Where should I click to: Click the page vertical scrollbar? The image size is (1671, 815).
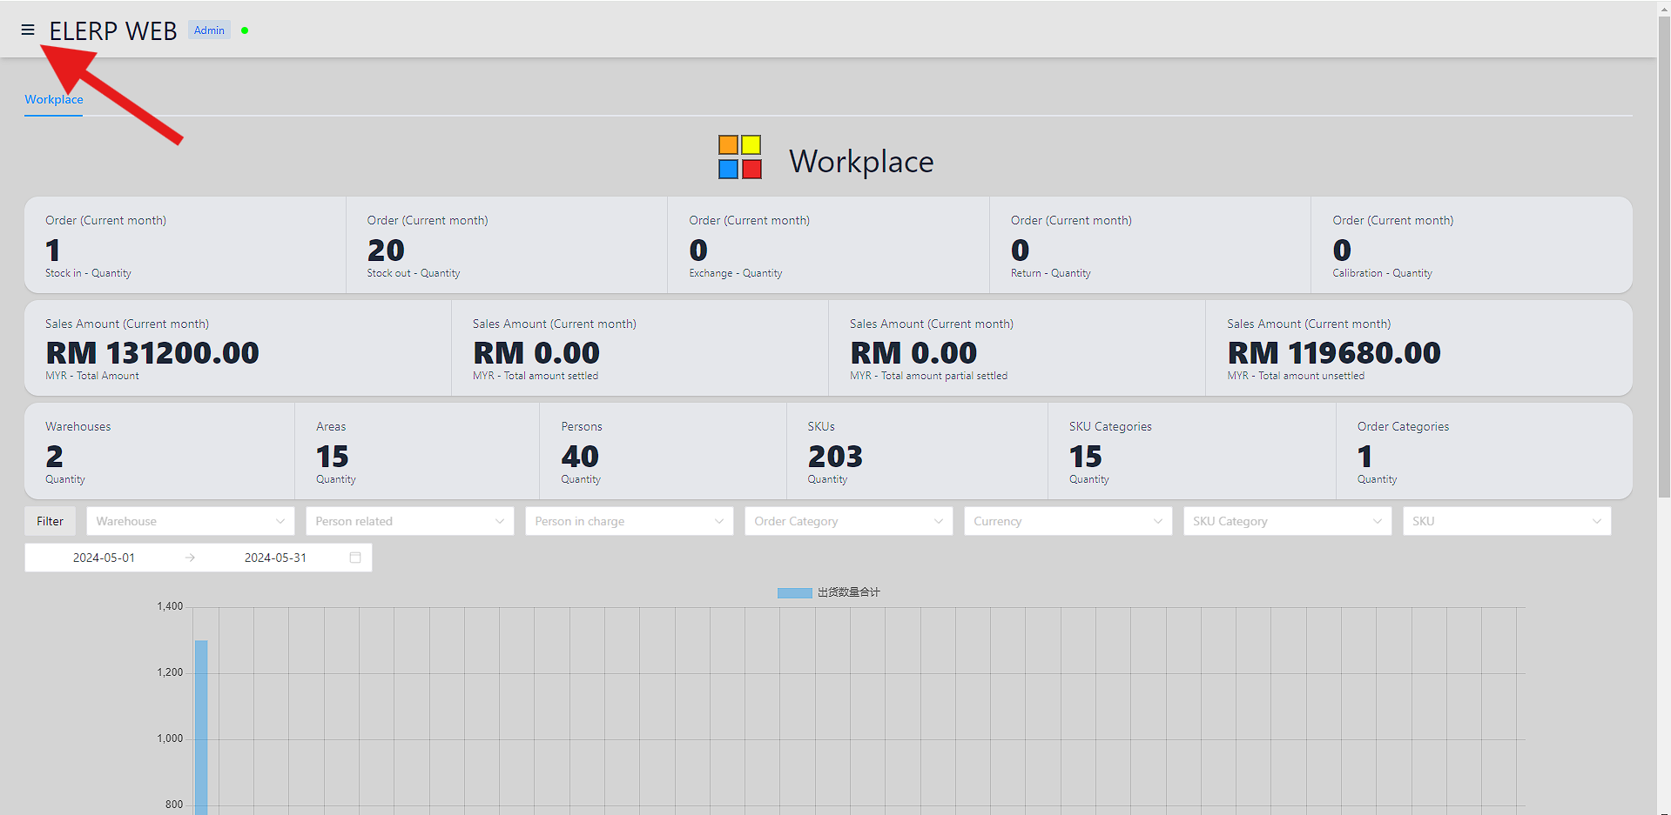pyautogui.click(x=1664, y=261)
